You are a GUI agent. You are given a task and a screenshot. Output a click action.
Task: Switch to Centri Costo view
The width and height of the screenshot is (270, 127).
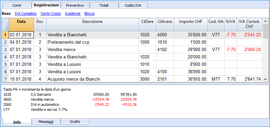[51, 13]
